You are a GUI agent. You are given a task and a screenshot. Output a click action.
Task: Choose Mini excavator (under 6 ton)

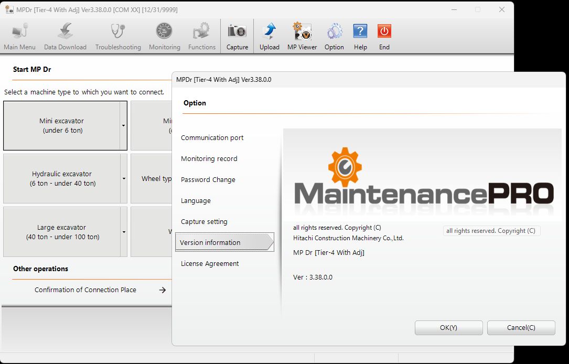point(62,125)
